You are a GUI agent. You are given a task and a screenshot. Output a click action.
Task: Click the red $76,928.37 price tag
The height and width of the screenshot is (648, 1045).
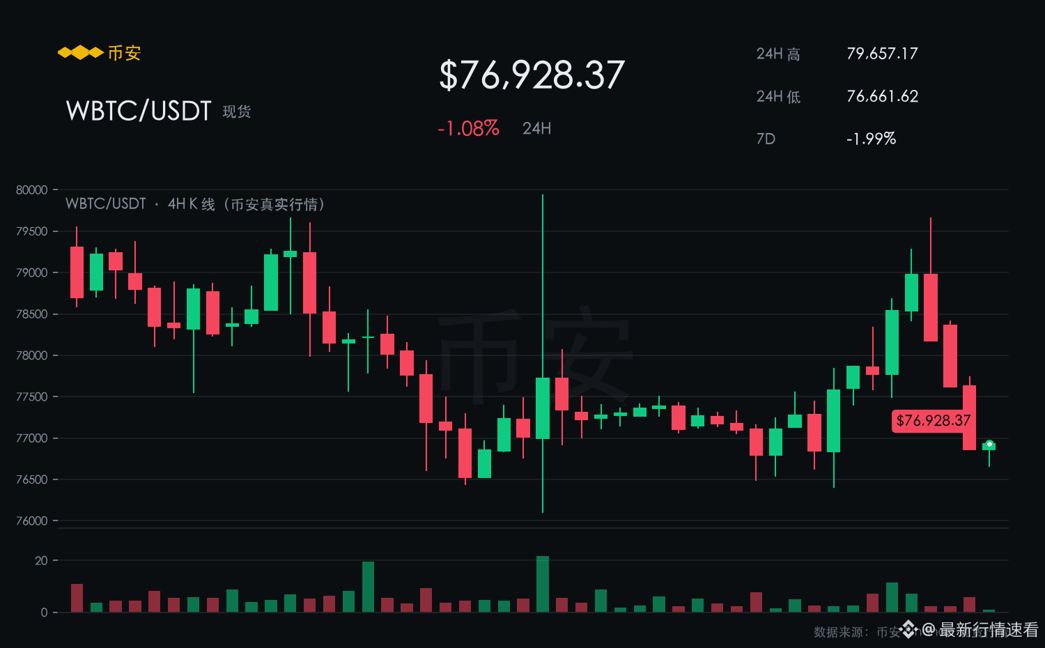(934, 421)
